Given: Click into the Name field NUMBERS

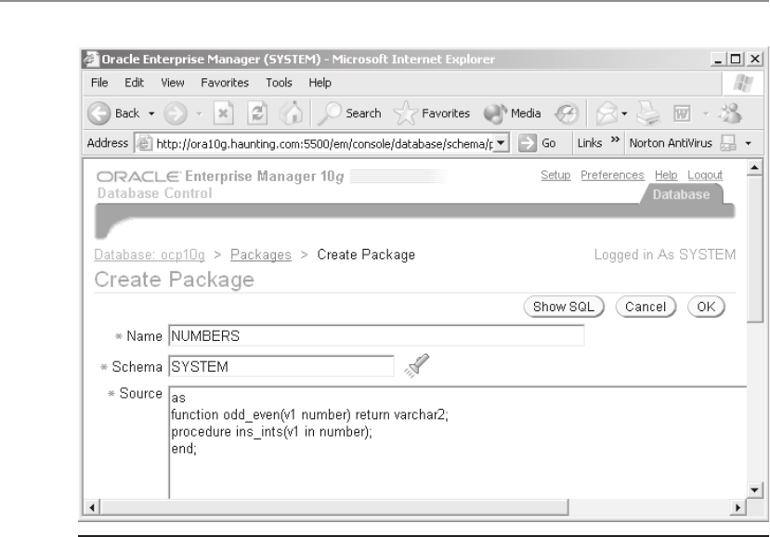Looking at the screenshot, I should click(376, 335).
